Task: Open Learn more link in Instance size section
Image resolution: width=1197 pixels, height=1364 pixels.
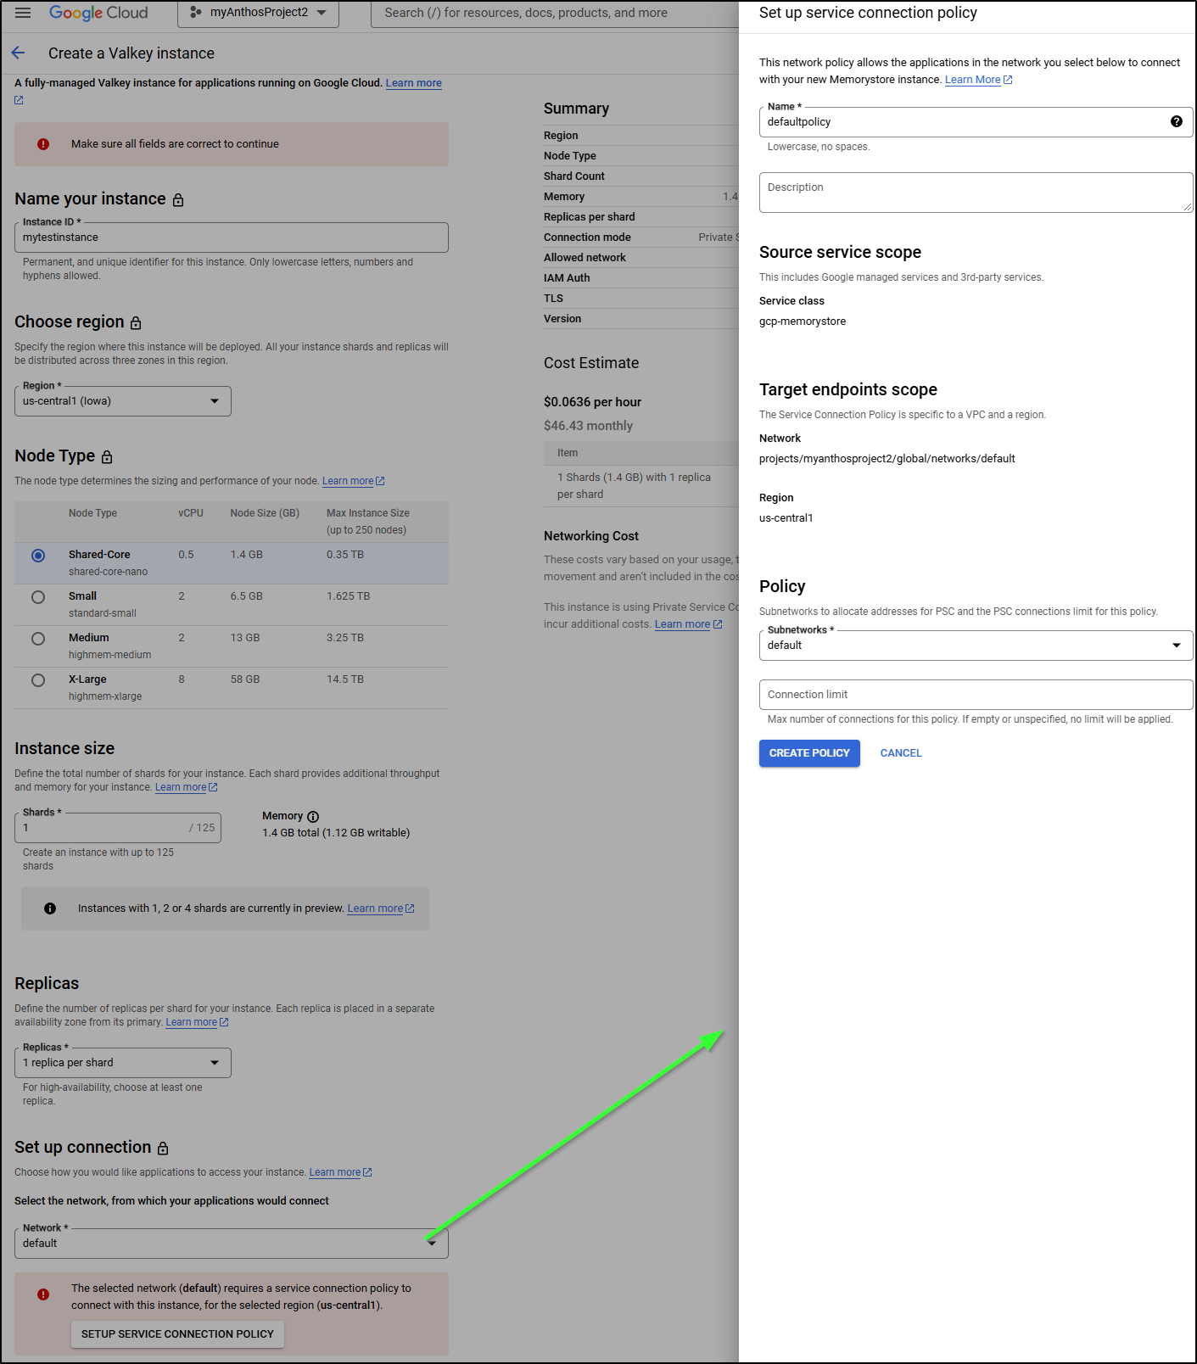Action: [186, 787]
